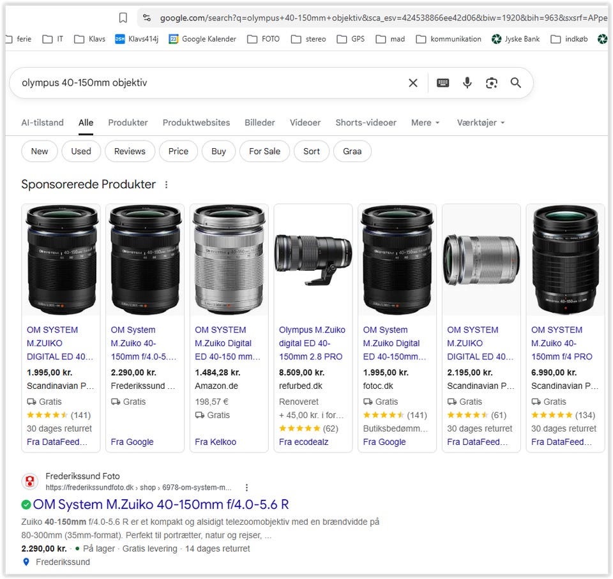The height and width of the screenshot is (579, 613).
Task: Apply the Buy filter chip
Action: coord(218,151)
